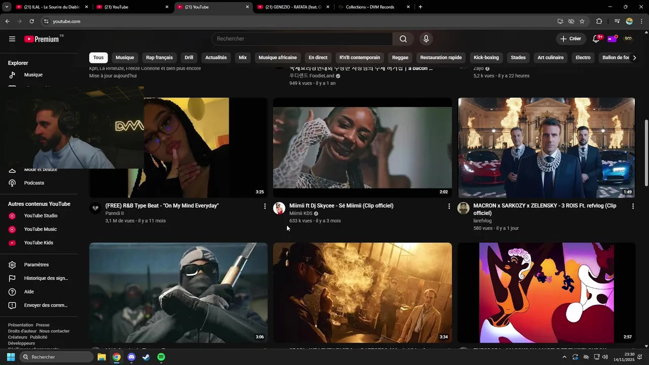This screenshot has height=365, width=649.
Task: Open the R&B Type Beat thumbnail
Action: click(178, 148)
